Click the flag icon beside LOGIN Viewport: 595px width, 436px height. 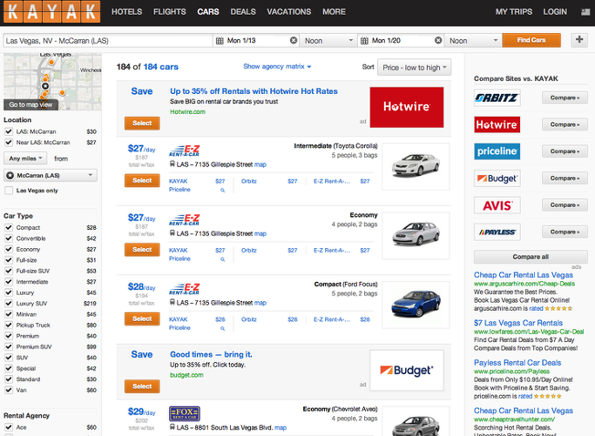click(585, 12)
